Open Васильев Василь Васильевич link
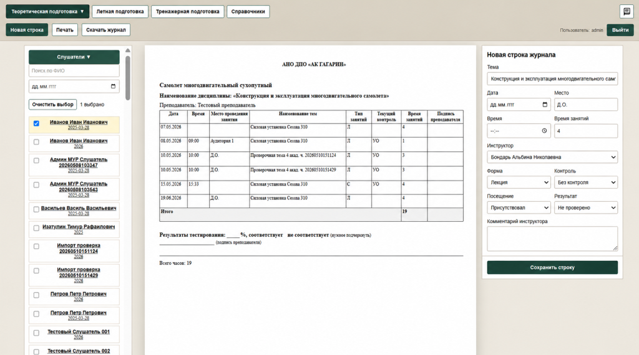The width and height of the screenshot is (639, 355). [x=79, y=208]
